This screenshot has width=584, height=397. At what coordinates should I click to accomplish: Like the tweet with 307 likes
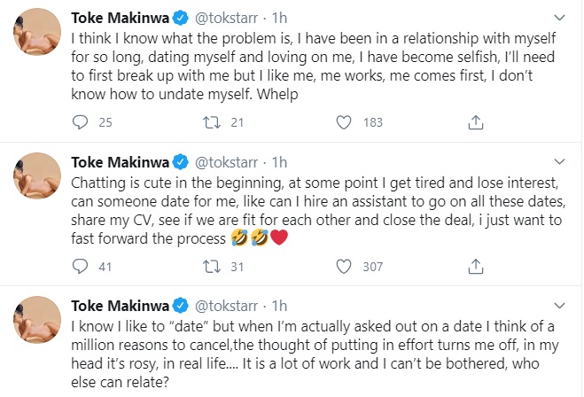point(345,264)
